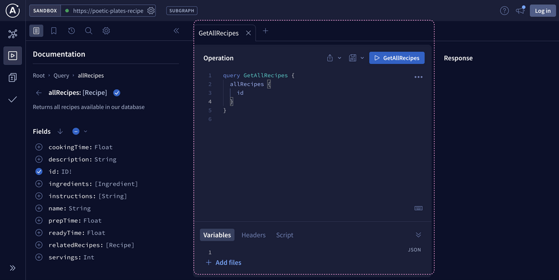Open the share options dropdown arrow
The width and height of the screenshot is (559, 280).
coord(339,58)
